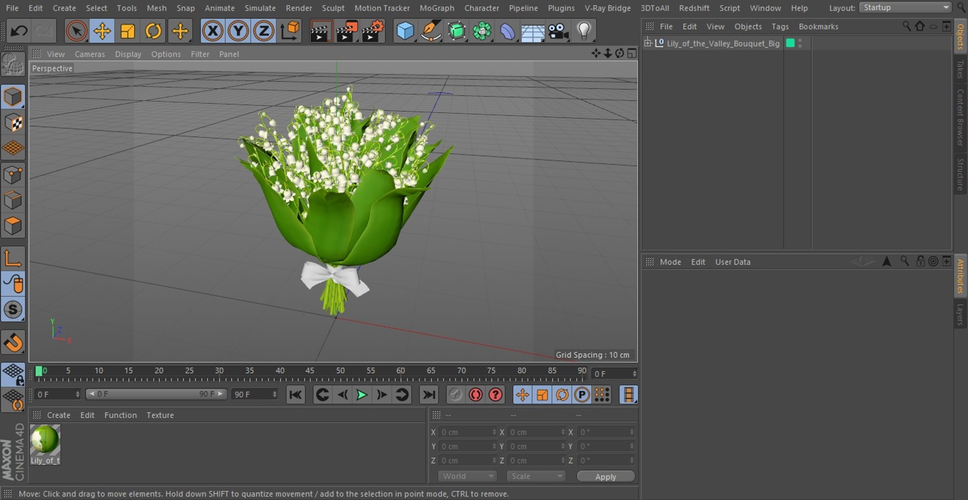
Task: Switch to Texture mode in sidebar
Action: point(13,123)
